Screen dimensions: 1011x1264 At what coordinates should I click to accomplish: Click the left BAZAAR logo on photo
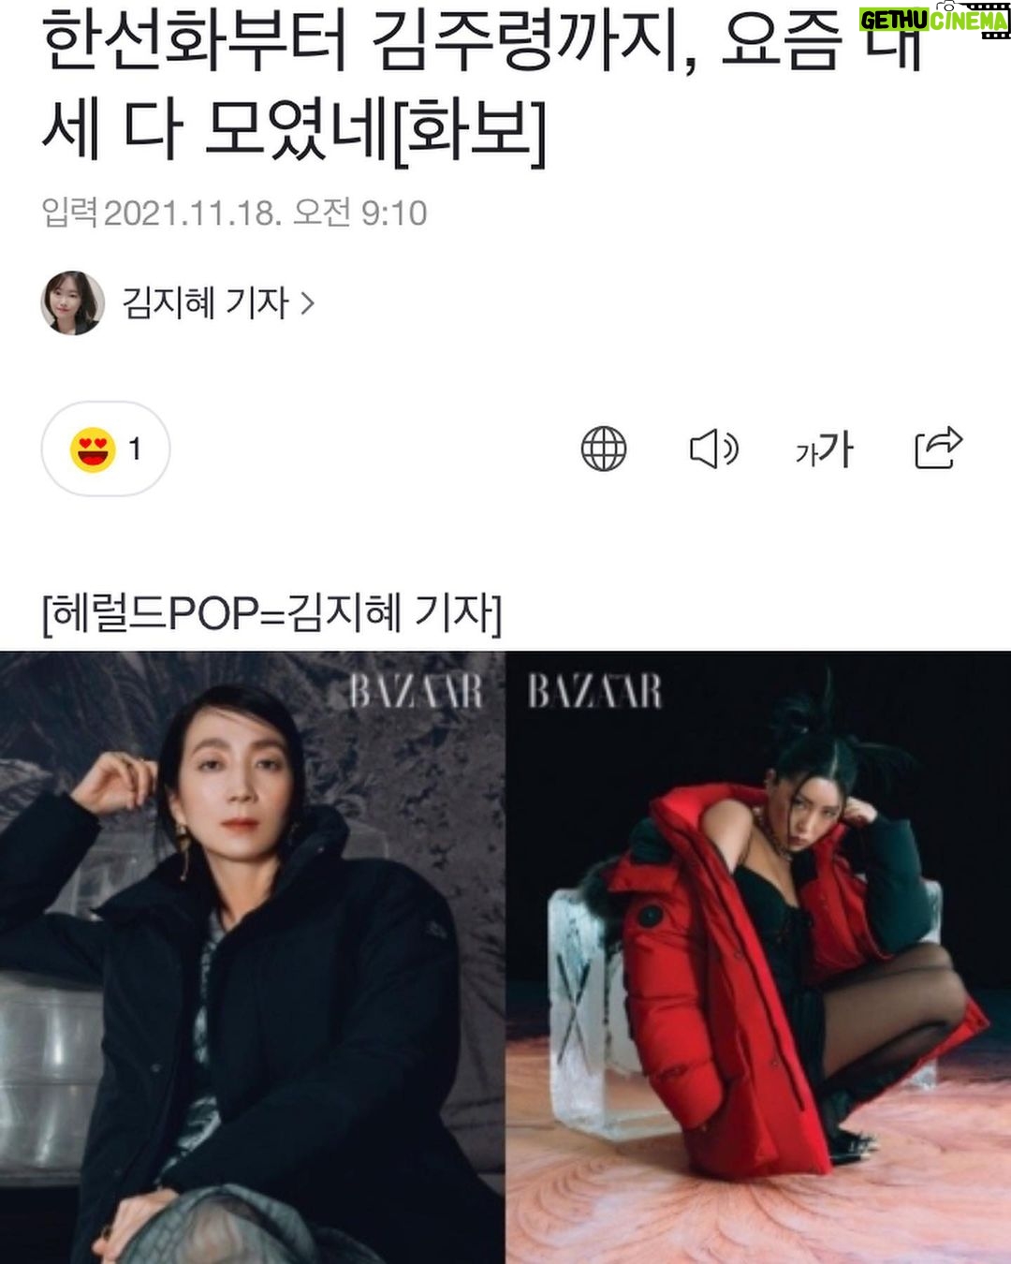pyautogui.click(x=416, y=693)
